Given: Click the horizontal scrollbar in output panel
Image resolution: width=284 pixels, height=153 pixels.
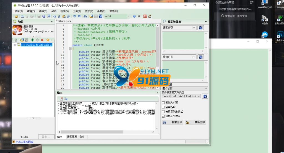Looking at the screenshot, I should click(92, 132).
